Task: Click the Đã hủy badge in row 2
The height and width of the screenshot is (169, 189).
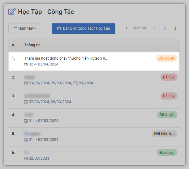Action: (x=169, y=77)
